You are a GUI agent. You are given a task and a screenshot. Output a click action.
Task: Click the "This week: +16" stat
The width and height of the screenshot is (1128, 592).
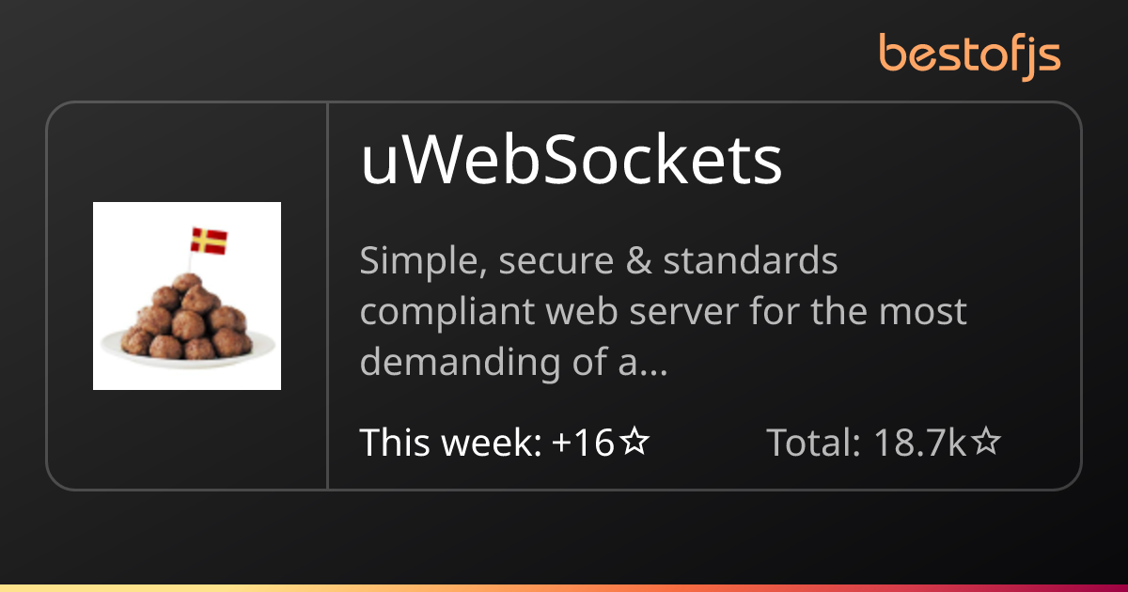pos(504,442)
